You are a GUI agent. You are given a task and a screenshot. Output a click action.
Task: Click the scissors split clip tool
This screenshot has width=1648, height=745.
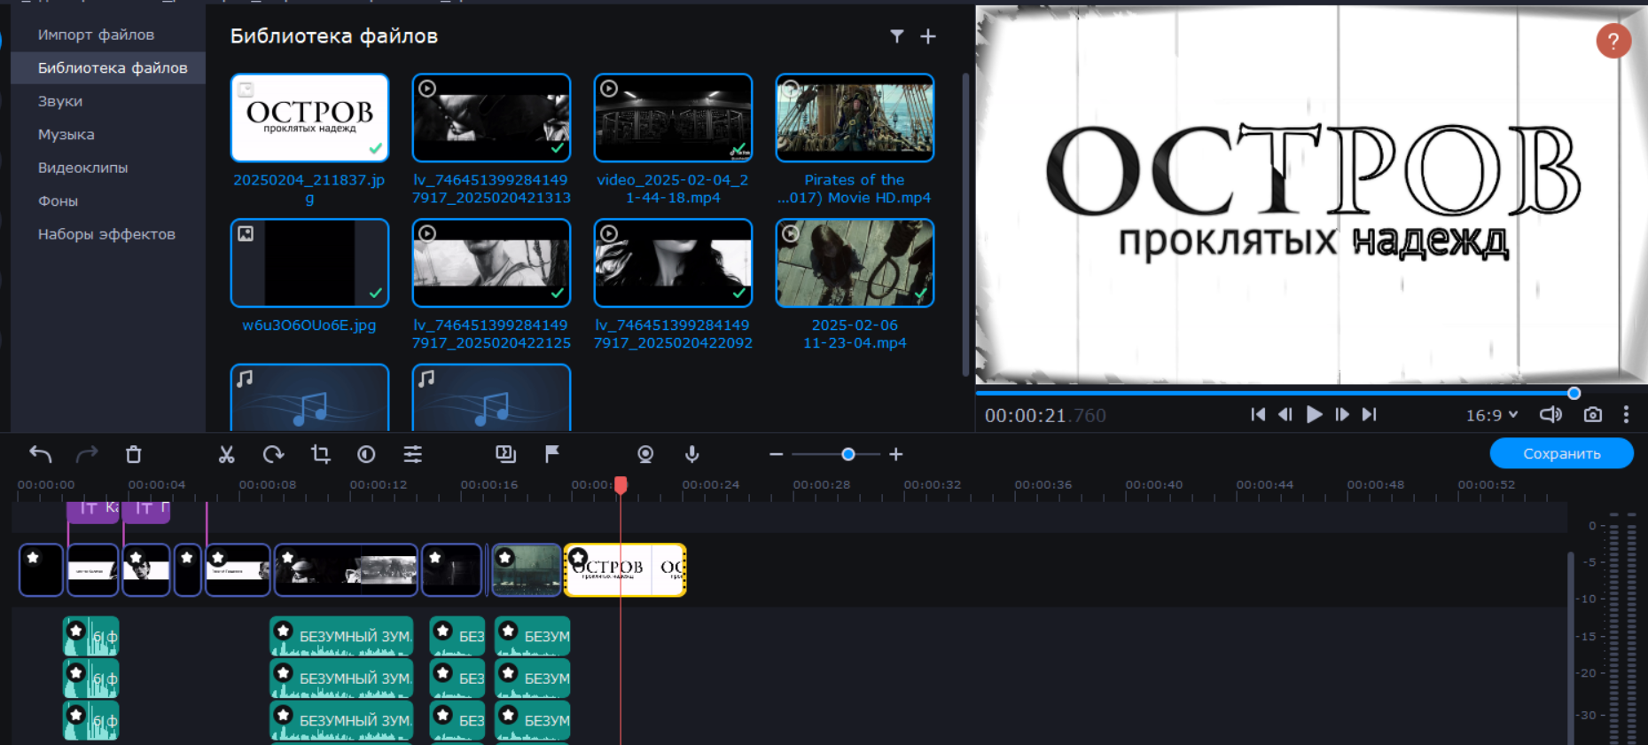click(x=227, y=455)
